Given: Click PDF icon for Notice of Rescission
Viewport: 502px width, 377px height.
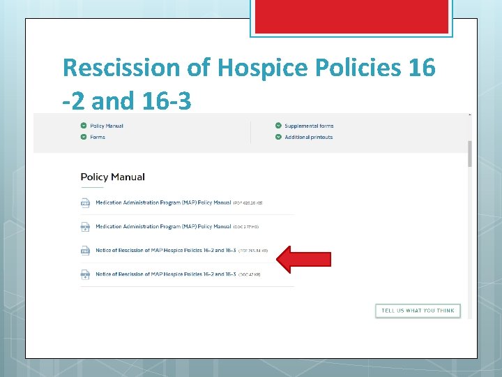Looking at the screenshot, I should pos(85,251).
